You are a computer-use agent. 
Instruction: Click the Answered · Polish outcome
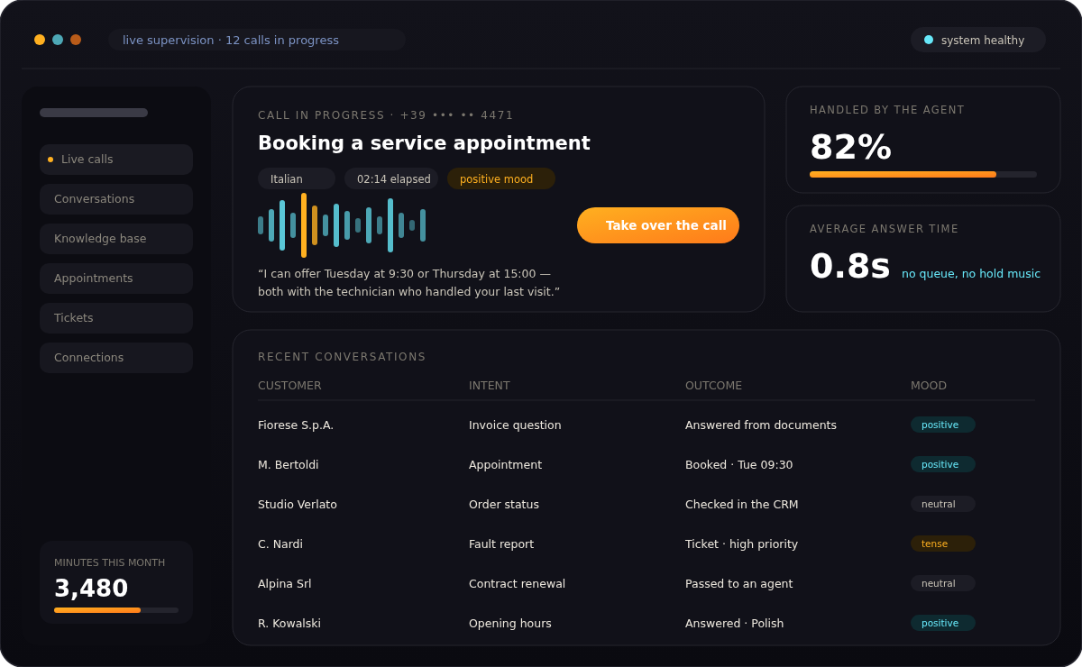pyautogui.click(x=735, y=624)
